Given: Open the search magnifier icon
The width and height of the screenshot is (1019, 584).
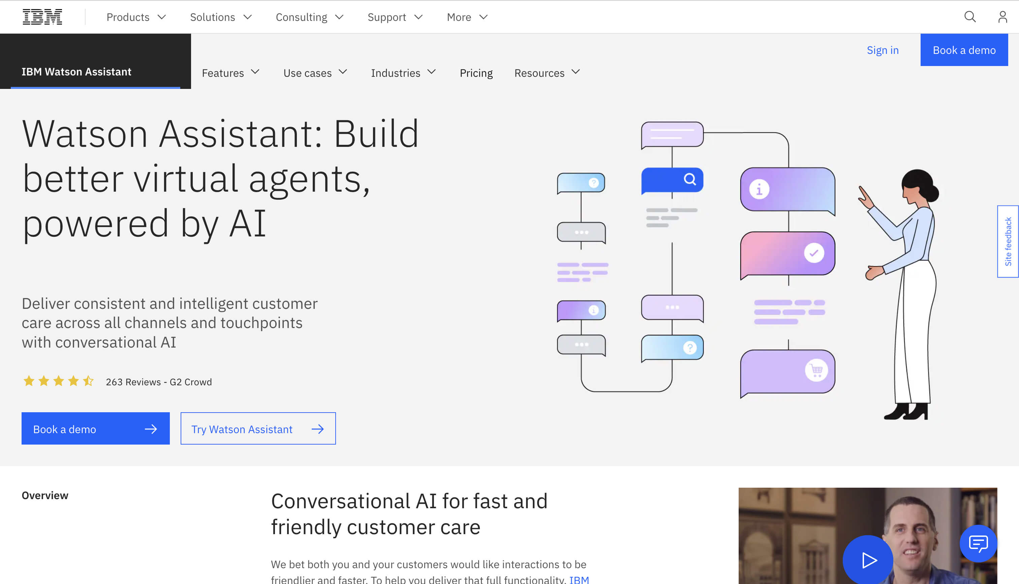Looking at the screenshot, I should [970, 17].
